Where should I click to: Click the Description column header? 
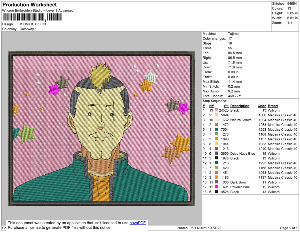click(240, 106)
